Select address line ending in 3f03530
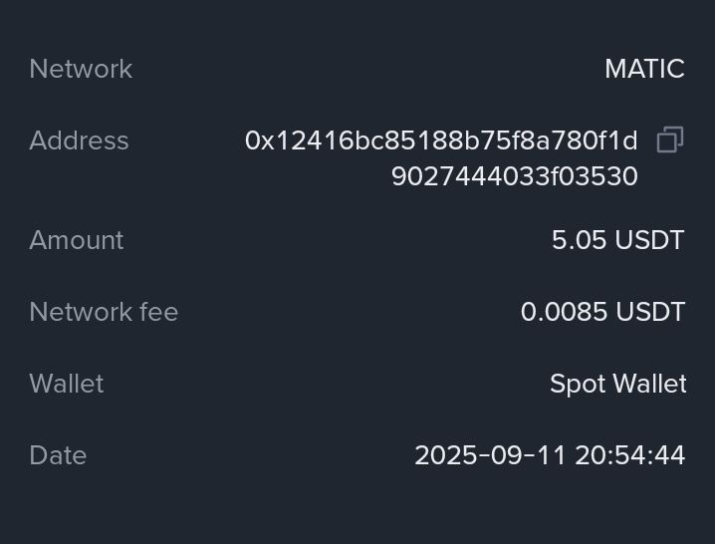The image size is (715, 544). [514, 176]
